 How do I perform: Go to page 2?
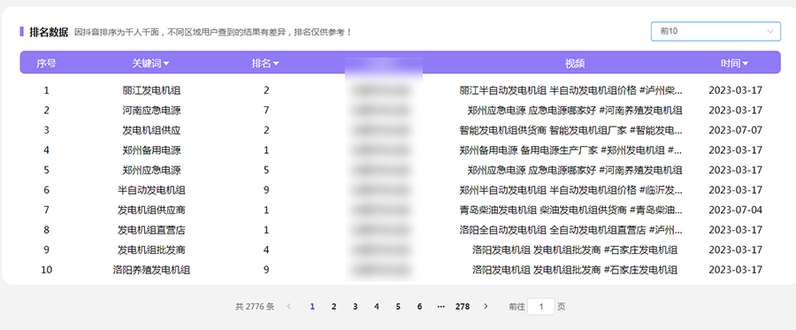click(333, 307)
